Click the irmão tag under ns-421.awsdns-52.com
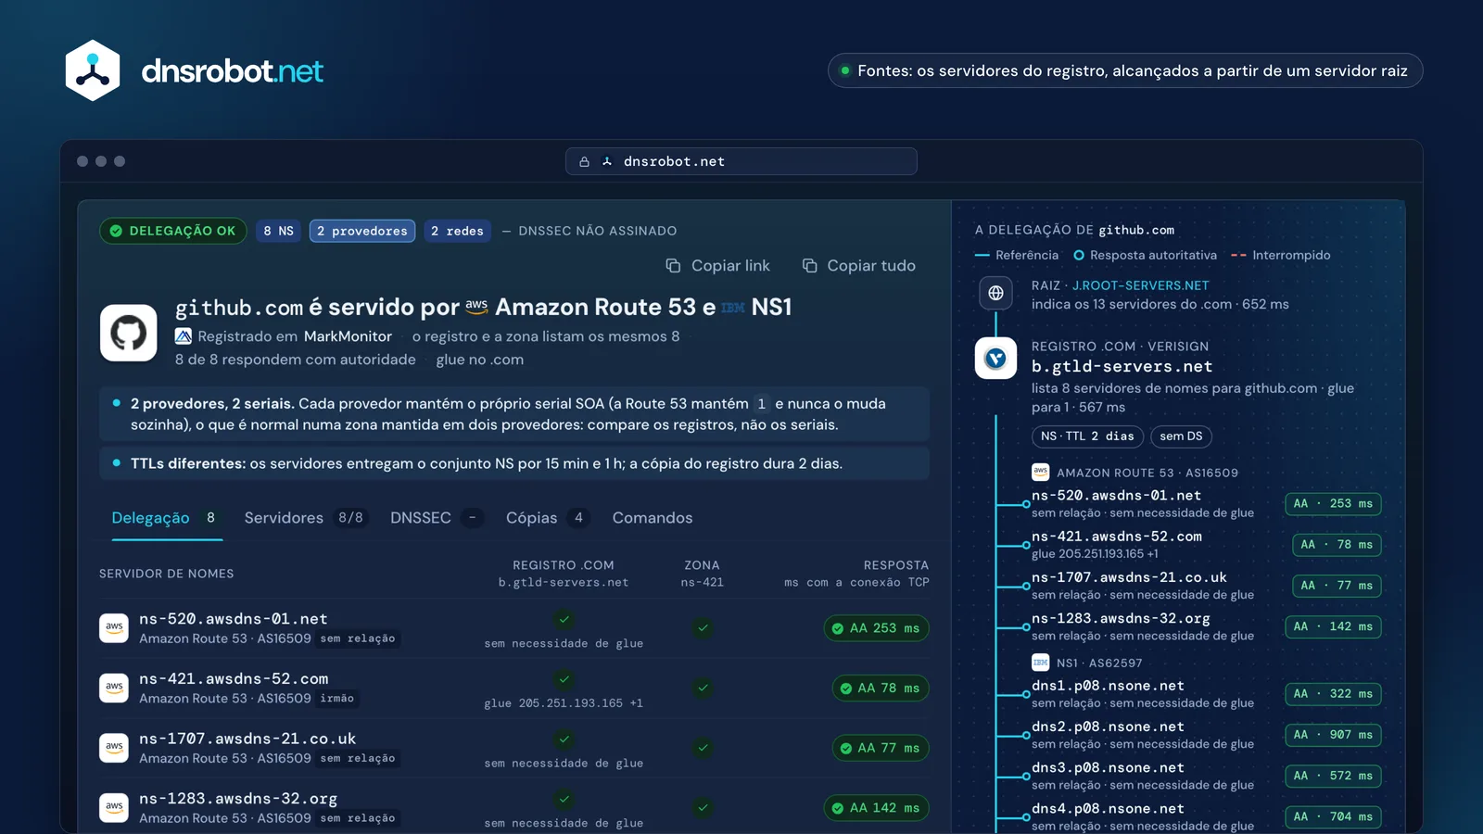 coord(336,699)
